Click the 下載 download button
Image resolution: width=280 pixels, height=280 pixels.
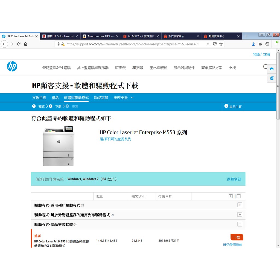click(237, 237)
